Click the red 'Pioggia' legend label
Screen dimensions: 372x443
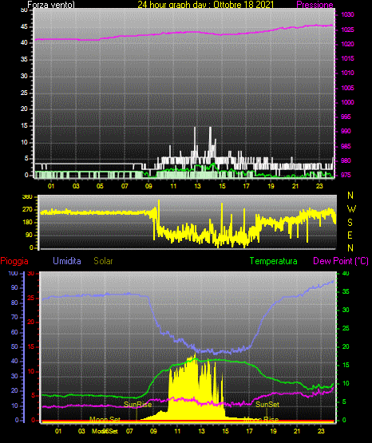coord(14,261)
